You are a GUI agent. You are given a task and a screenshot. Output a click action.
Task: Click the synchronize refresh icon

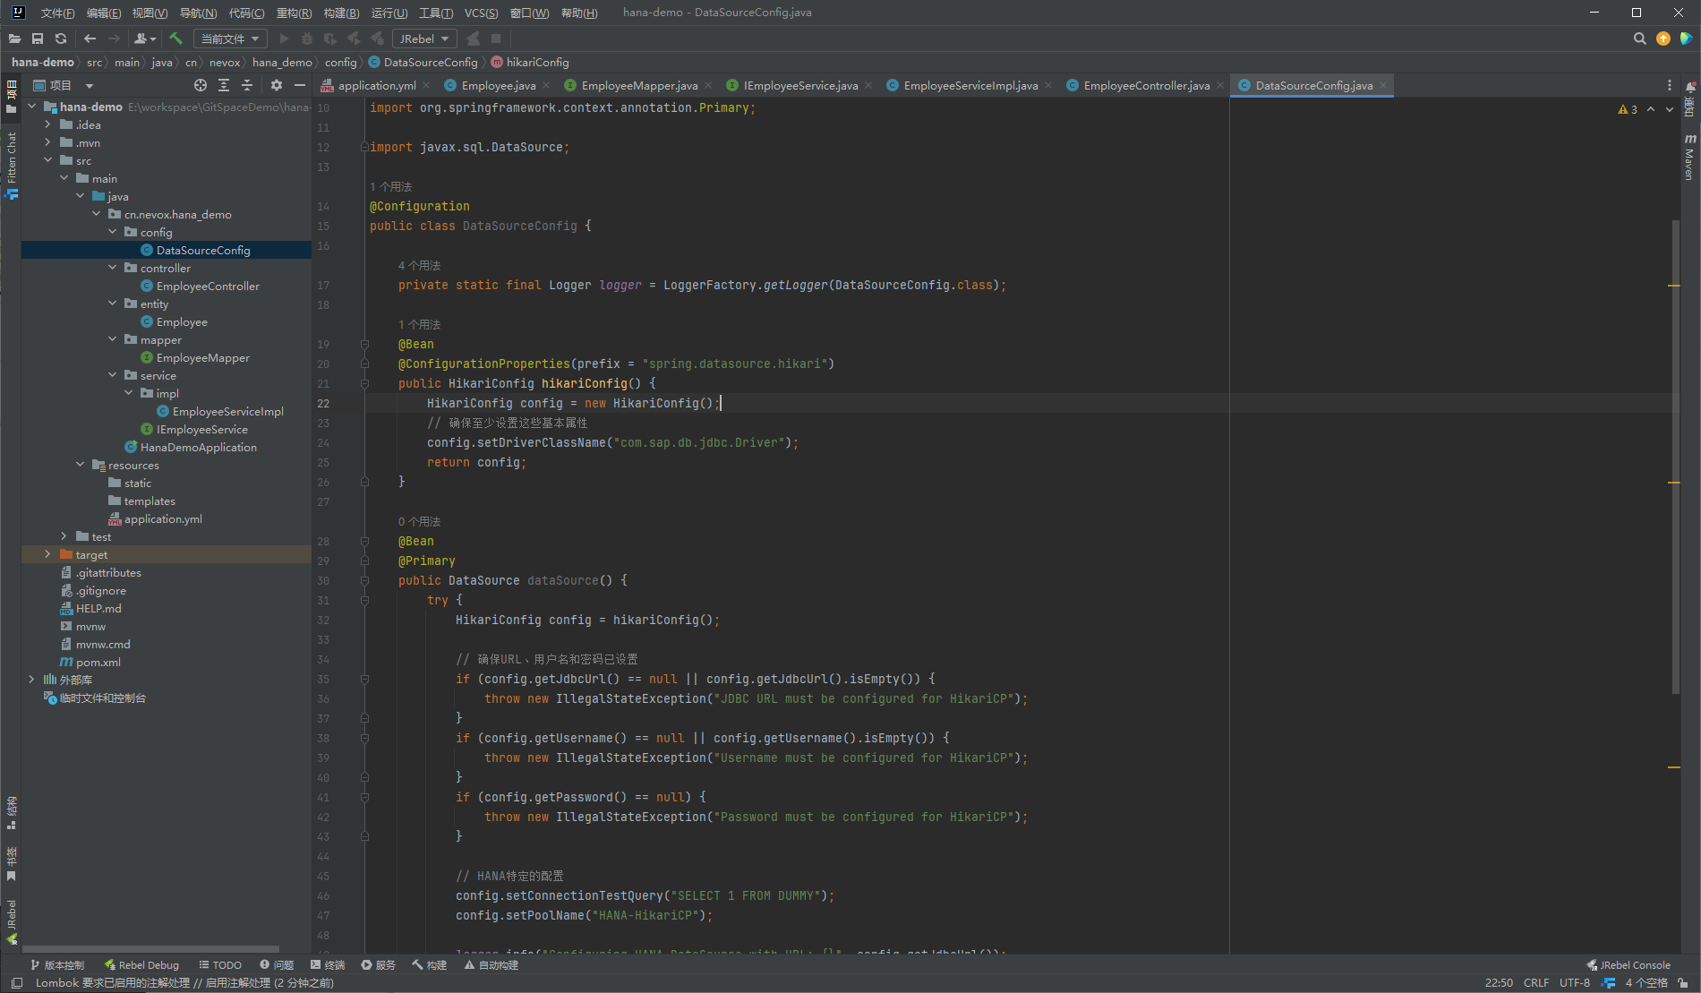[x=61, y=39]
